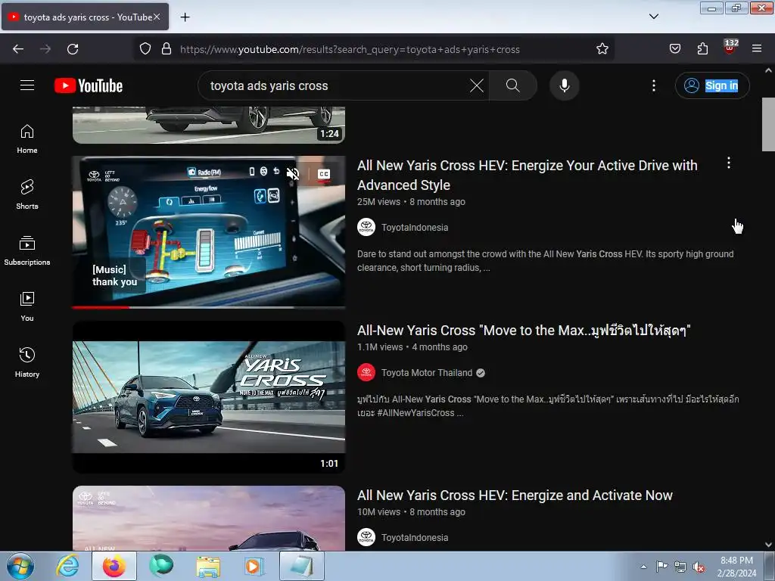Open YouTube settings three-dot menu beside Sign in
The width and height of the screenshot is (775, 581).
(653, 85)
